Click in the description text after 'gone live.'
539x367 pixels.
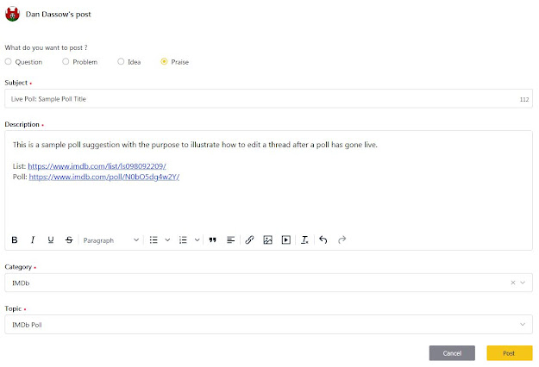pos(379,145)
